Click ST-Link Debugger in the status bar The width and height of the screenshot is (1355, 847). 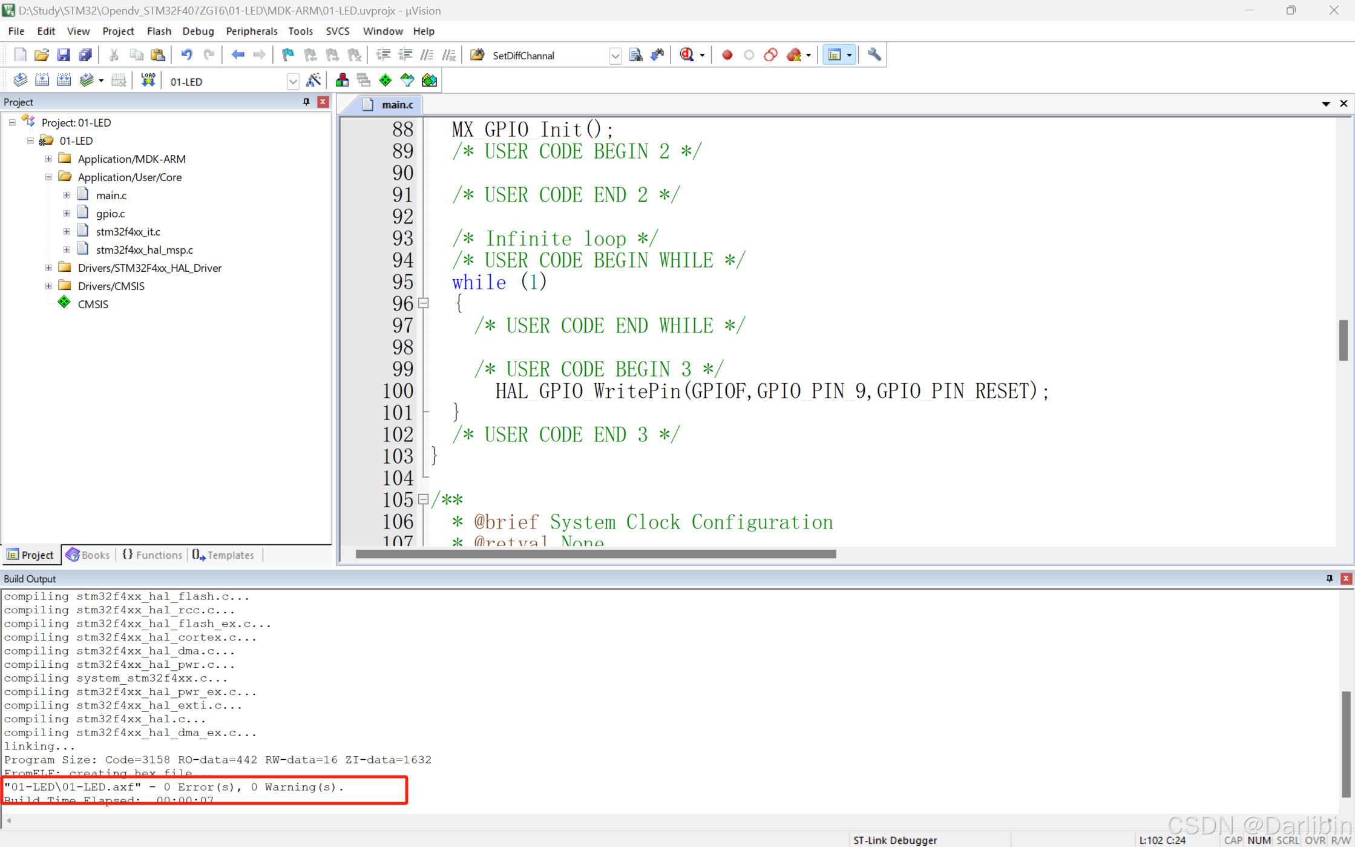[896, 840]
